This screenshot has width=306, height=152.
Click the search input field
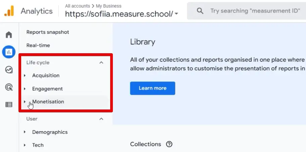point(255,11)
